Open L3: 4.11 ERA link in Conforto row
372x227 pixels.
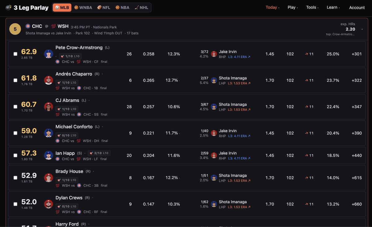239,136
